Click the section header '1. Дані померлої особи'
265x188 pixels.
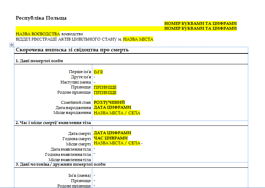[x=39, y=61]
